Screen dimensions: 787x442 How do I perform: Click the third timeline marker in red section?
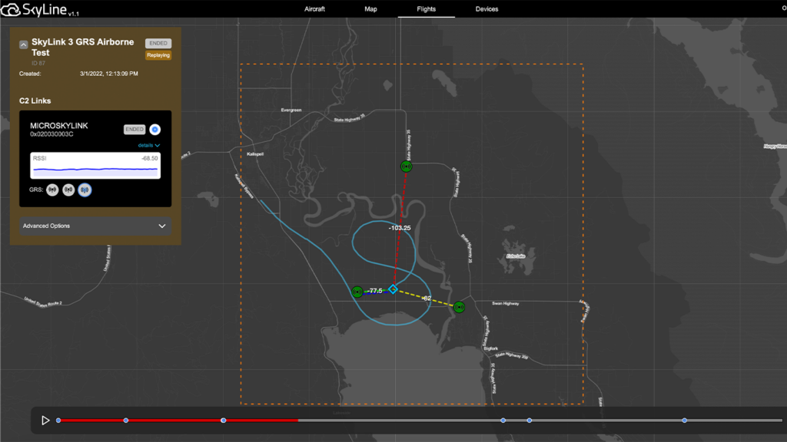[224, 421]
